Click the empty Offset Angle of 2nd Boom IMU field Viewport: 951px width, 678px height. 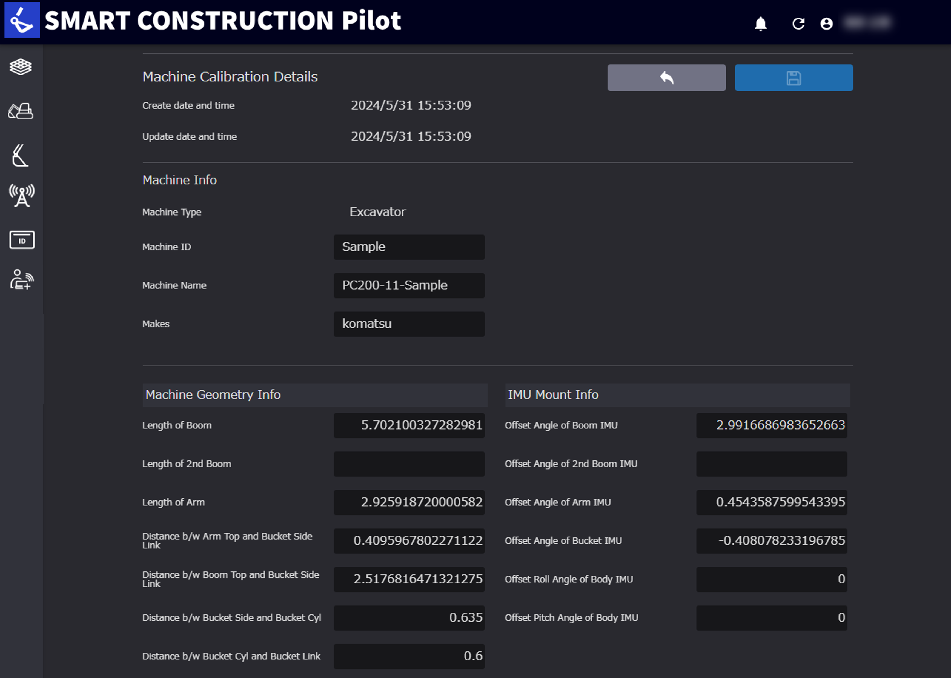click(772, 464)
